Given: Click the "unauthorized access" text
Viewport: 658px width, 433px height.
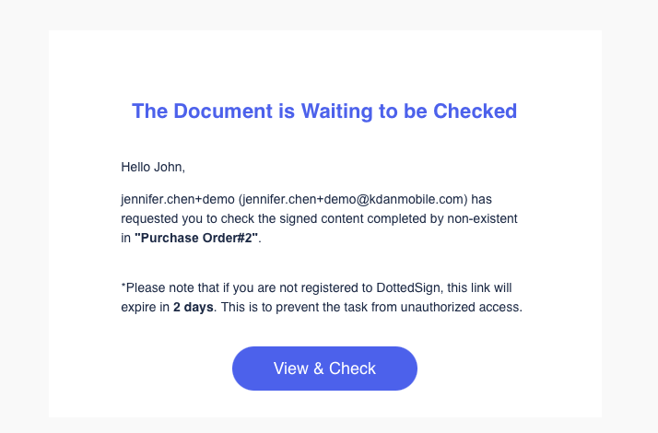Looking at the screenshot, I should [460, 307].
